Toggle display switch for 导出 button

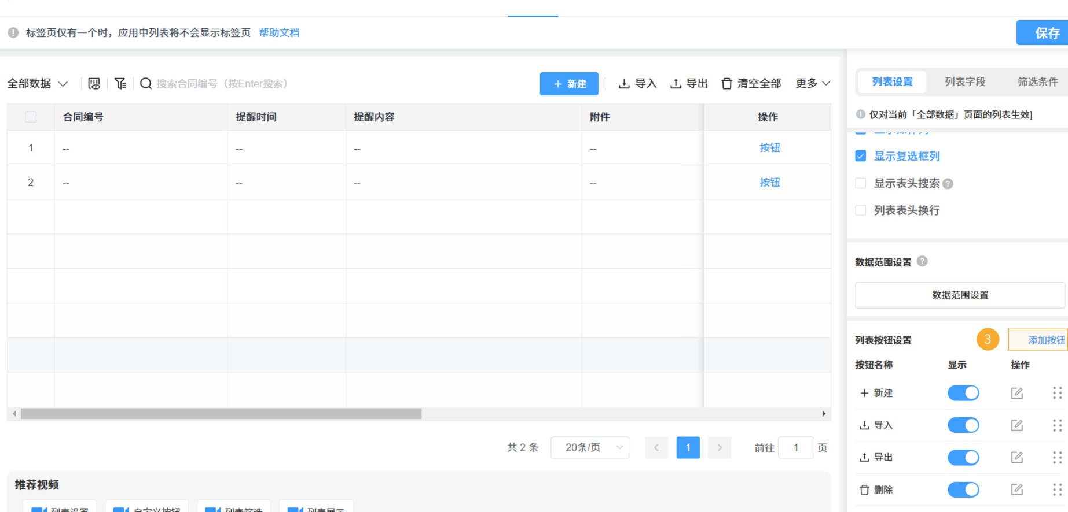(x=963, y=458)
